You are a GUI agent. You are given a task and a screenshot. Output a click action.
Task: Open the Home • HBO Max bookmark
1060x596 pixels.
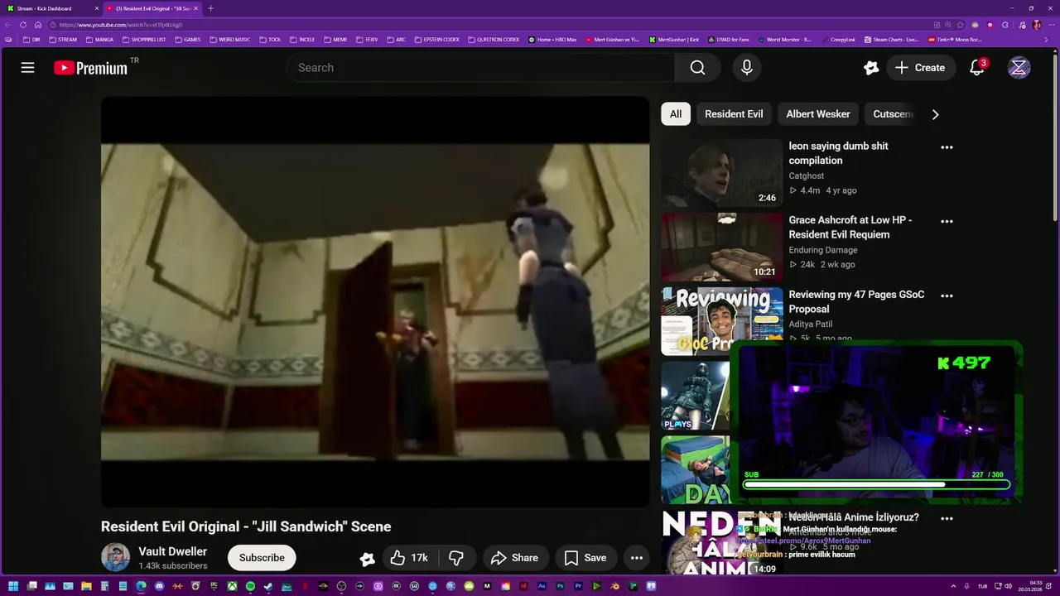(x=552, y=39)
